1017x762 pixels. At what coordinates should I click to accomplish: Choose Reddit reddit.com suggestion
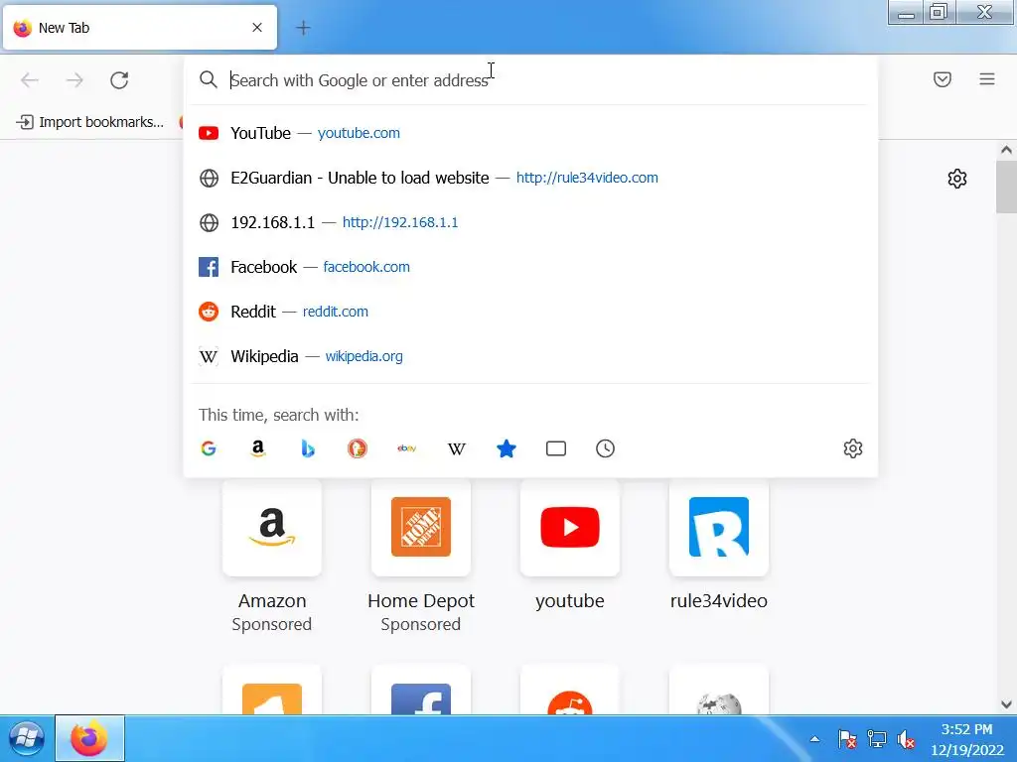[x=532, y=312]
